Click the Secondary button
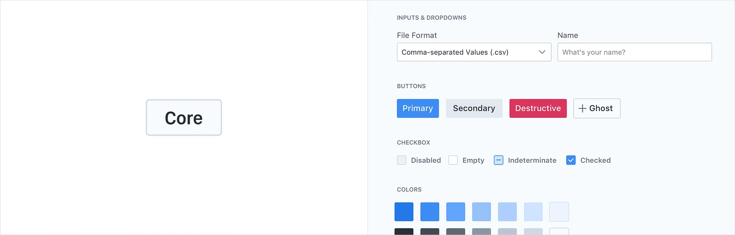 pos(474,108)
